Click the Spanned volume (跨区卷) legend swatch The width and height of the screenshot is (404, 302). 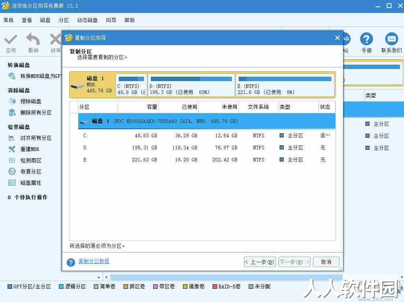tap(126, 286)
